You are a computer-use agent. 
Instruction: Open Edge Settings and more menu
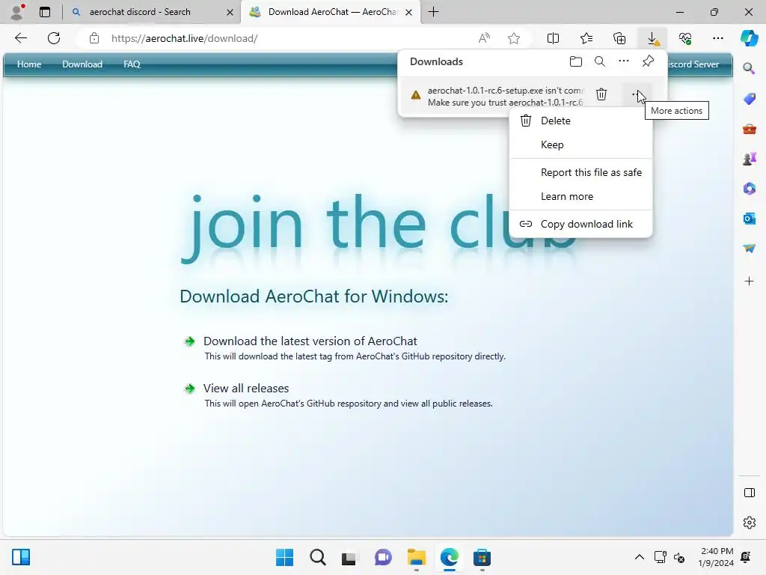pyautogui.click(x=717, y=38)
